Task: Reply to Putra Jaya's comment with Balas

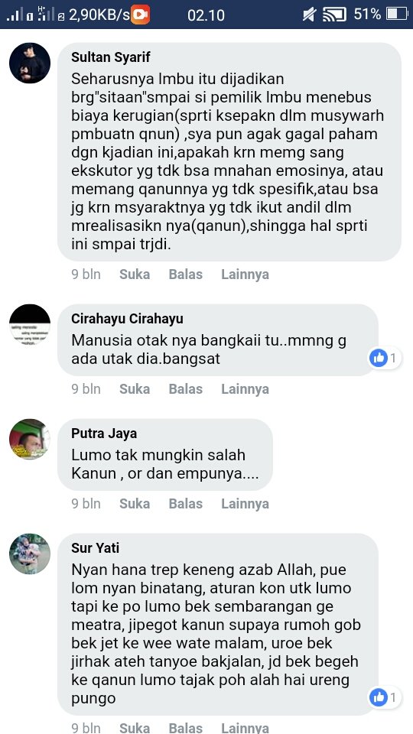Action: (x=185, y=504)
